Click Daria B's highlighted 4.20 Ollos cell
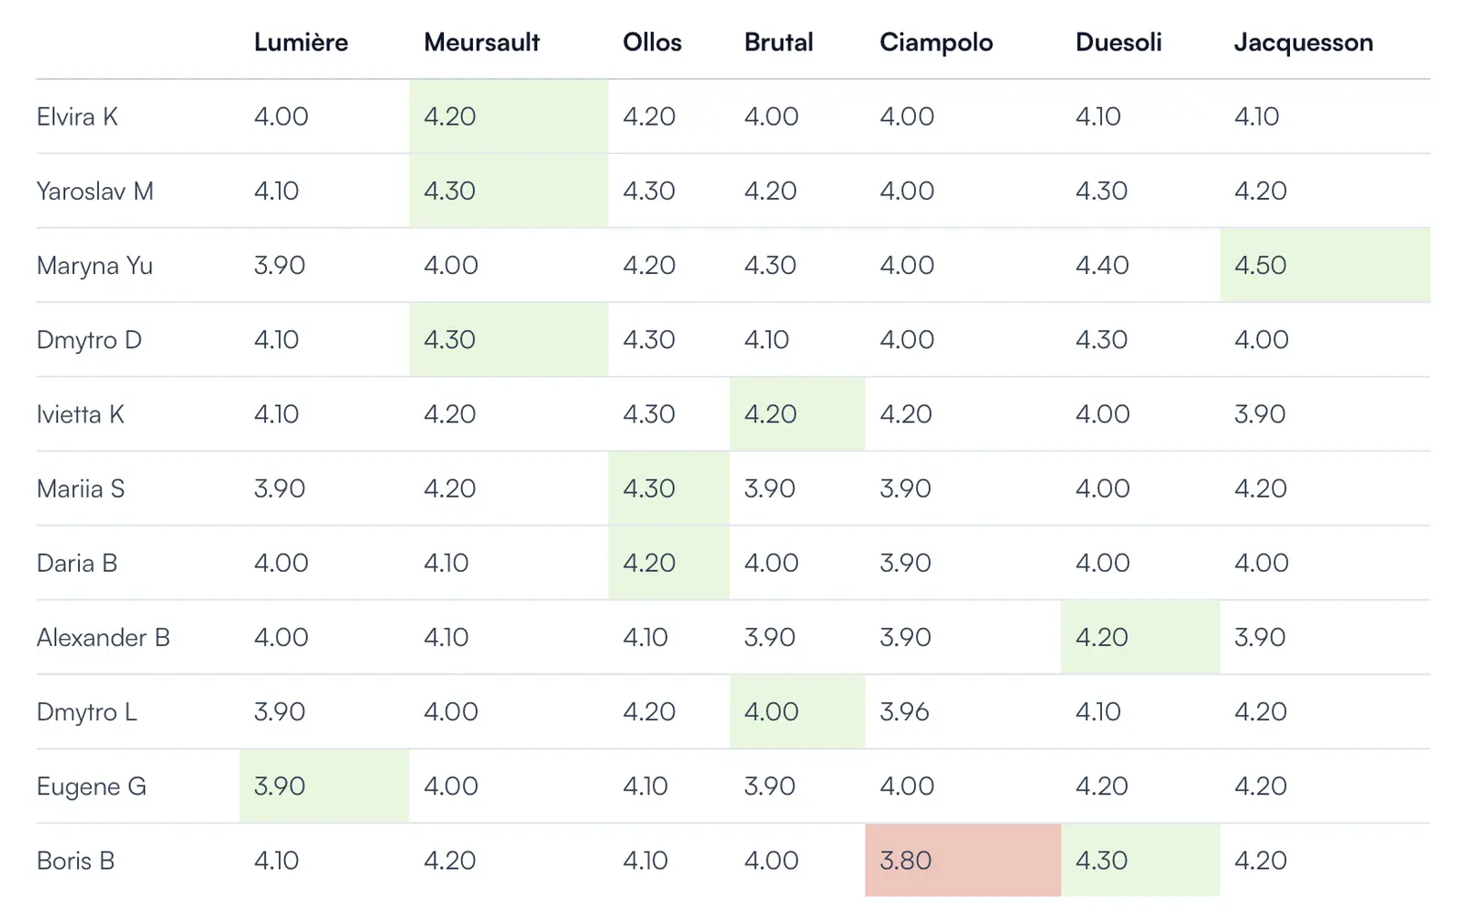Viewport: 1467px width, 911px height. 668,563
